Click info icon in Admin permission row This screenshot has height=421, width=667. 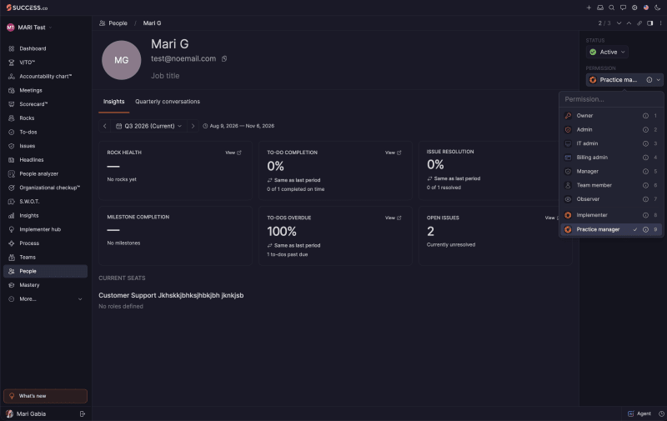click(x=645, y=130)
